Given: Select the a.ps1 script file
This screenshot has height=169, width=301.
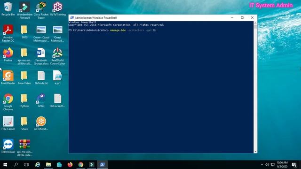Looking at the screenshot, I should (x=57, y=77).
